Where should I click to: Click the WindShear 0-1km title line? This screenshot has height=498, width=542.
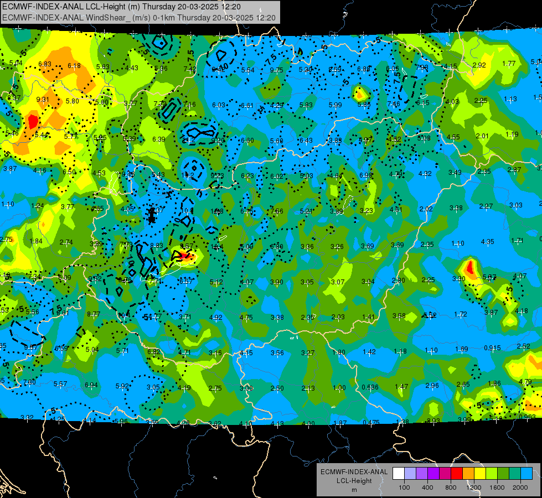(x=139, y=18)
